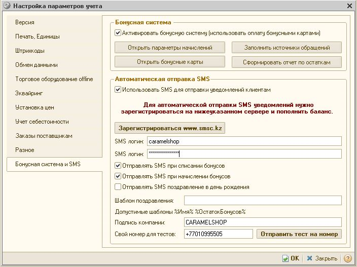This screenshot has width=357, height=267.
Task: Open the Версия tab
Action: tap(55, 22)
